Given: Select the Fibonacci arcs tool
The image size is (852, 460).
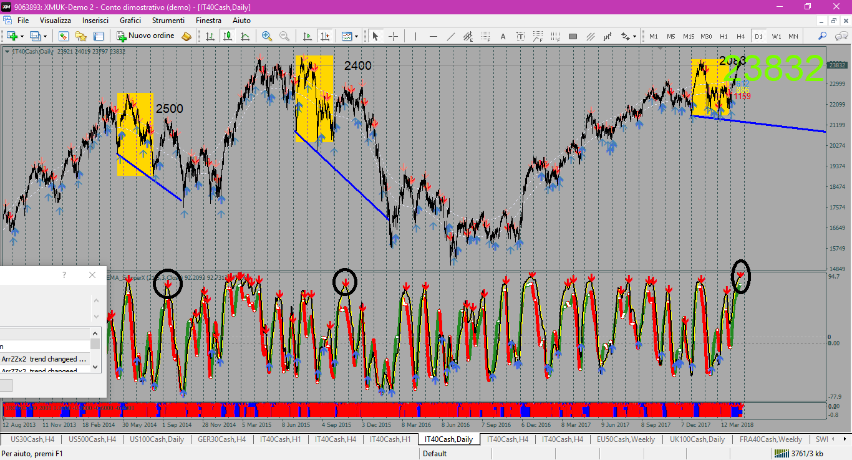Looking at the screenshot, I should coord(538,36).
